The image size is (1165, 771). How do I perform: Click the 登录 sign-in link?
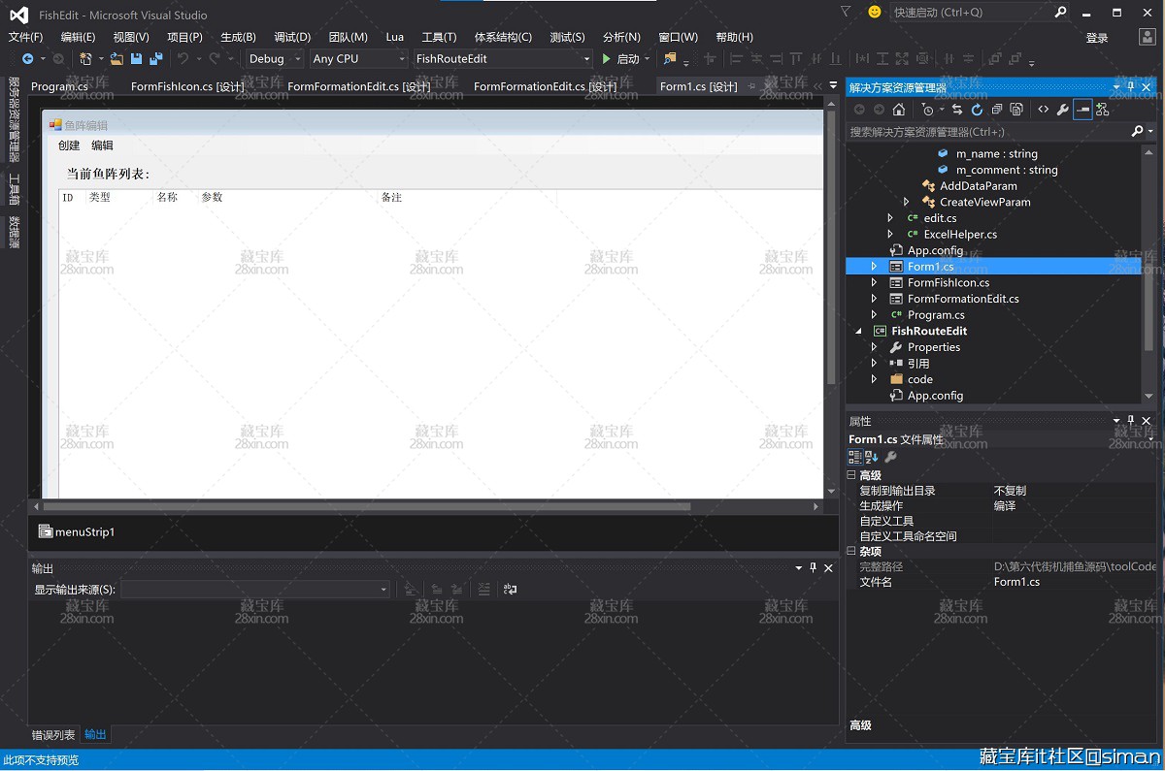coord(1097,38)
